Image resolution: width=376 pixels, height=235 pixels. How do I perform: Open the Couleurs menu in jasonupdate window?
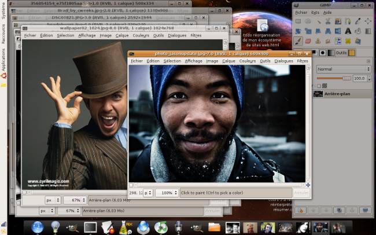click(247, 61)
